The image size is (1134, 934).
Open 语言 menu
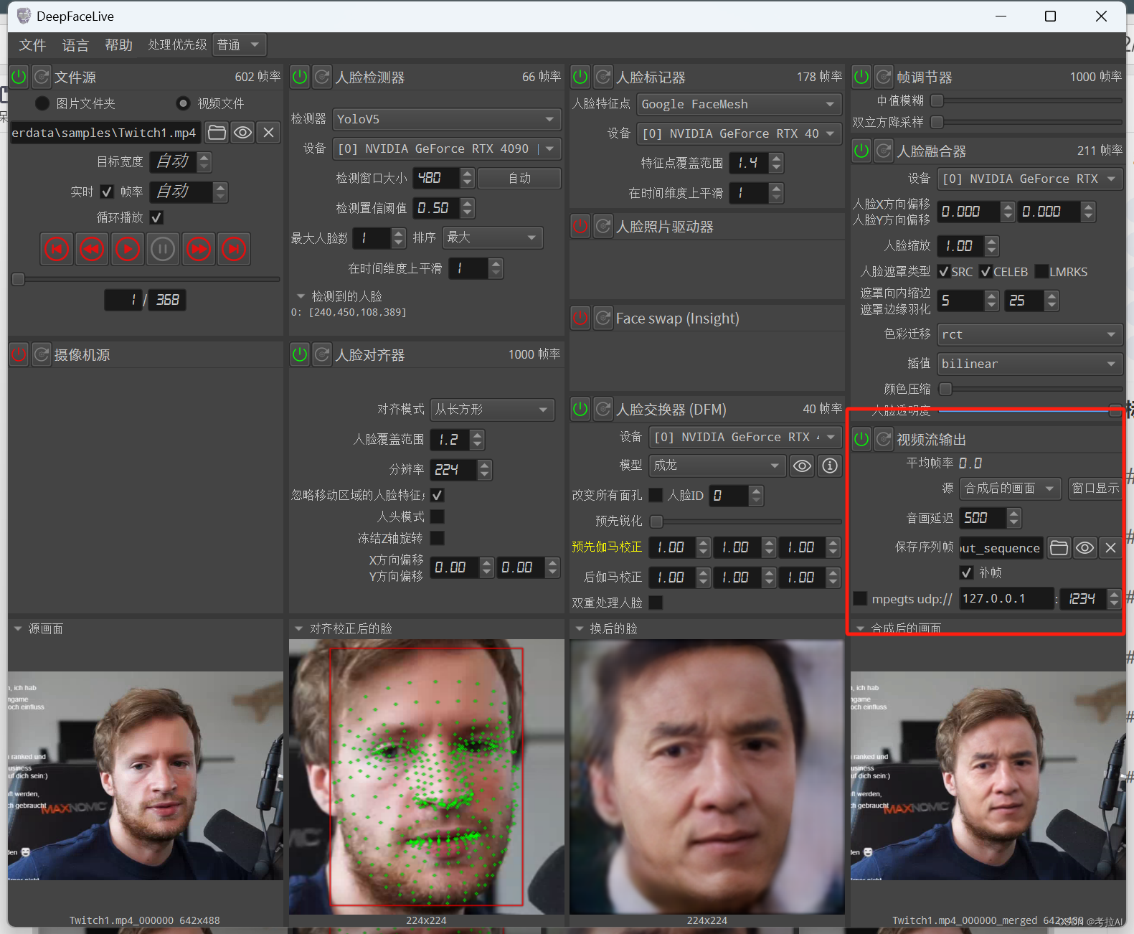(75, 45)
